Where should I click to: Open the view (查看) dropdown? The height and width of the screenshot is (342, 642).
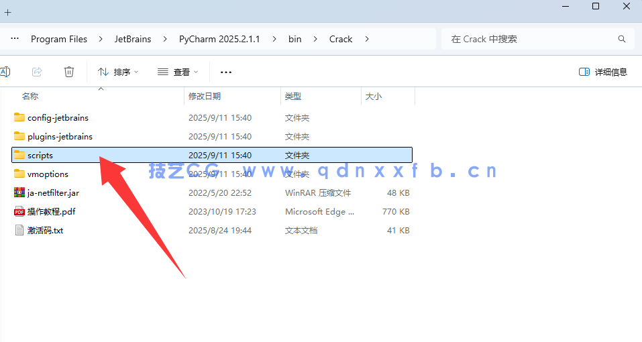point(178,72)
